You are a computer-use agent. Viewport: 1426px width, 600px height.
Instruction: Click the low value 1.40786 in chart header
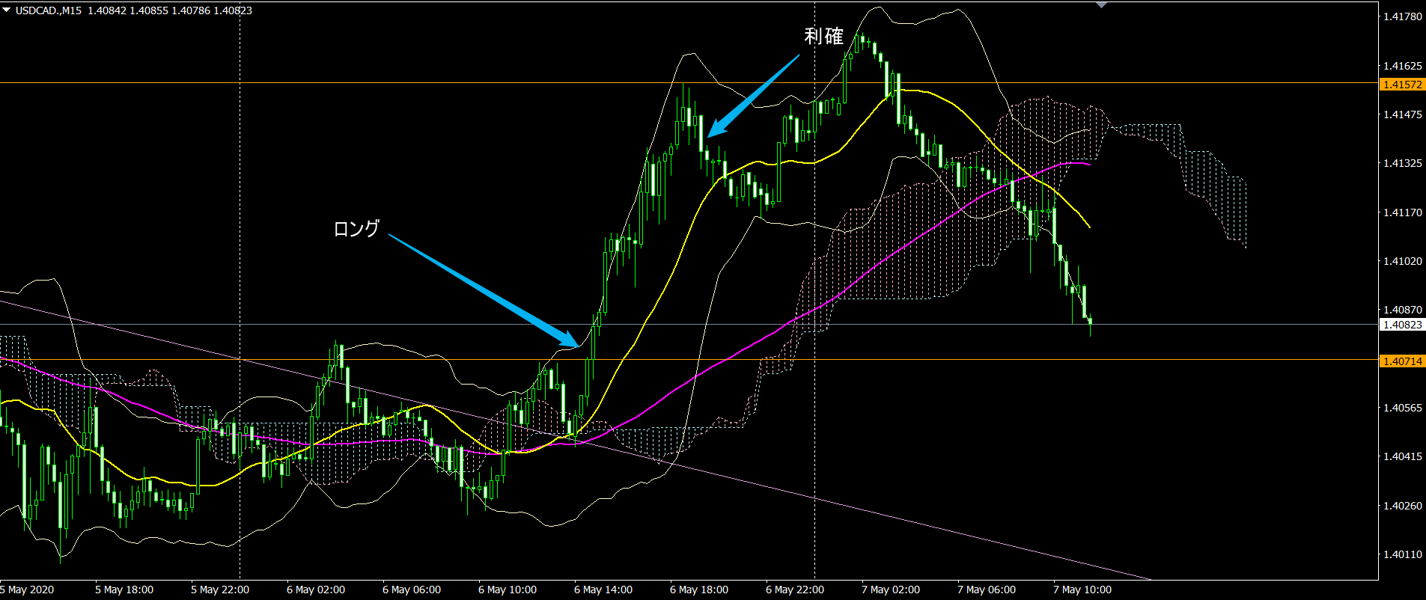click(x=191, y=10)
